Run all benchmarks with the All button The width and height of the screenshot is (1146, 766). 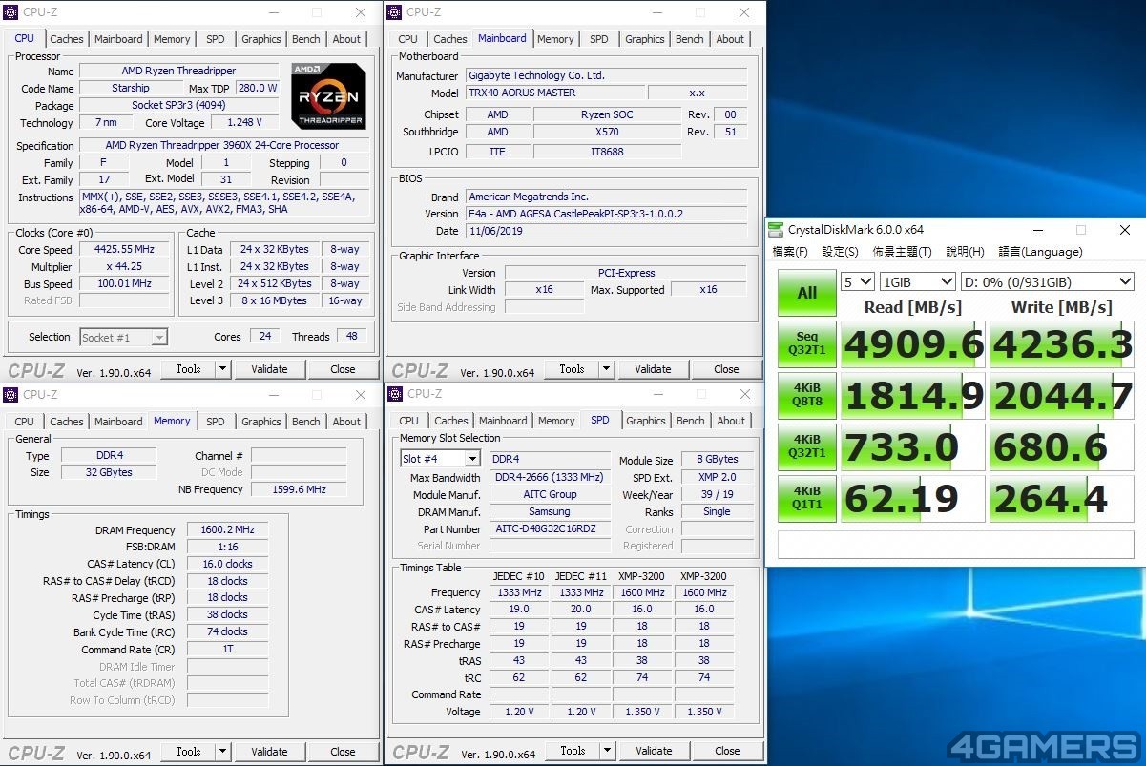(807, 293)
